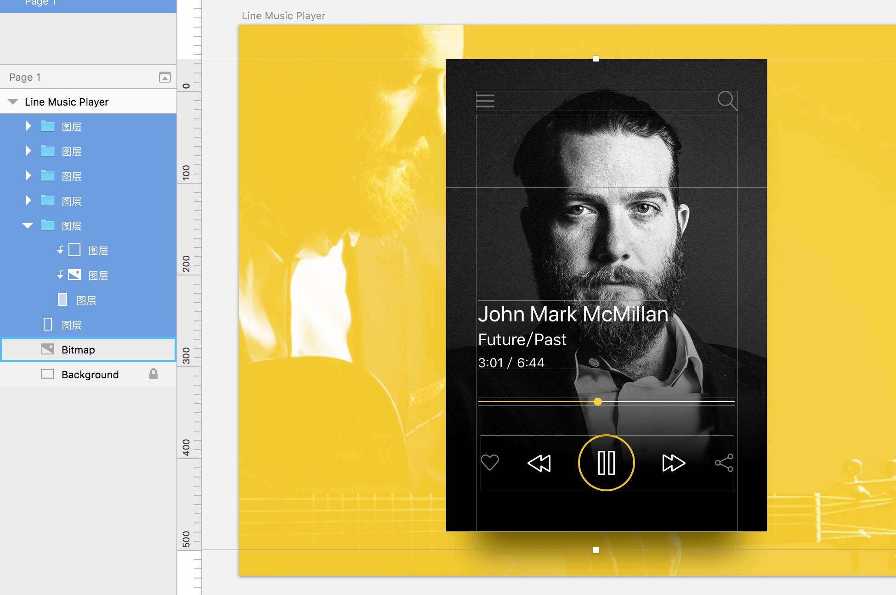This screenshot has width=896, height=595.
Task: Select the Background layer name
Action: pyautogui.click(x=90, y=375)
